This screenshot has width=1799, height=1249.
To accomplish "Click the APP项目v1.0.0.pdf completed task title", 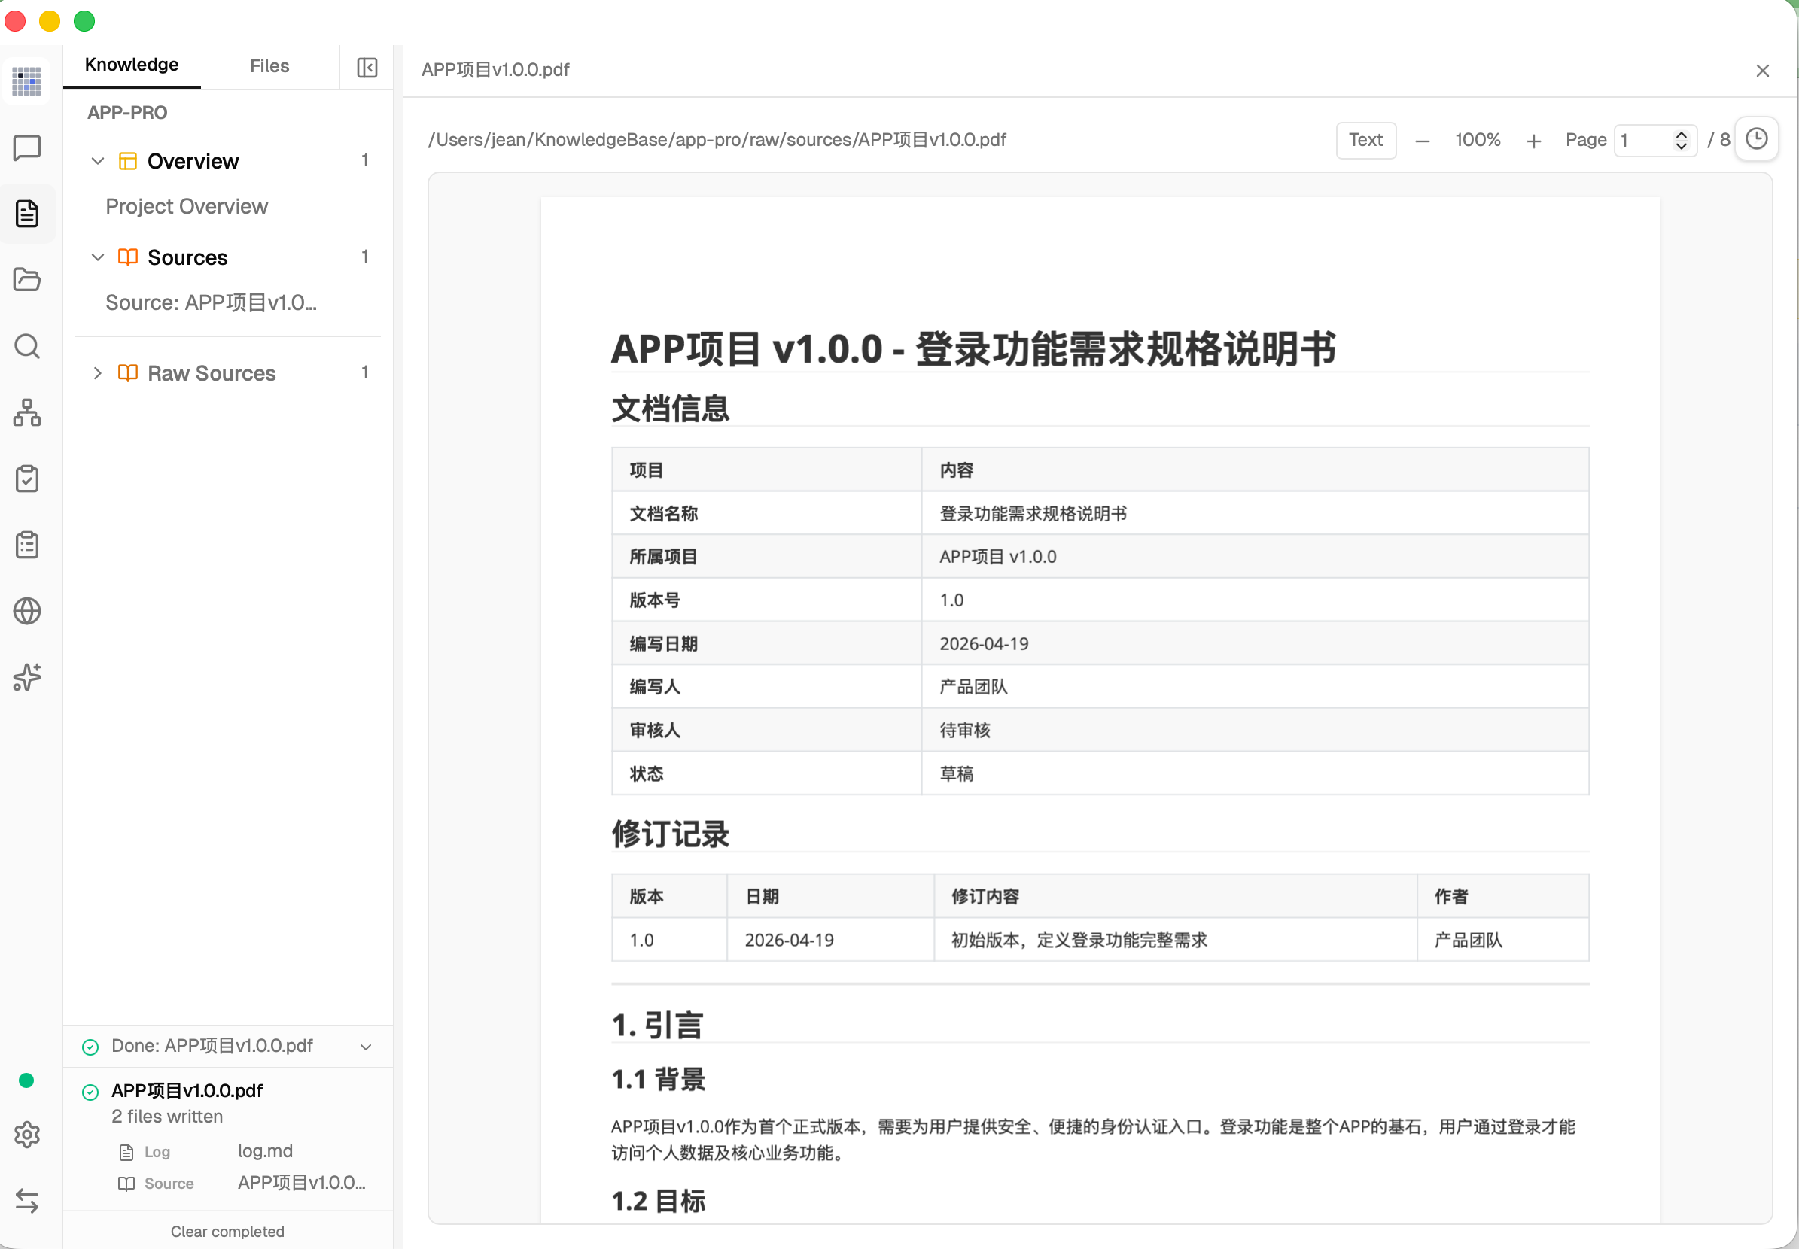I will (187, 1090).
